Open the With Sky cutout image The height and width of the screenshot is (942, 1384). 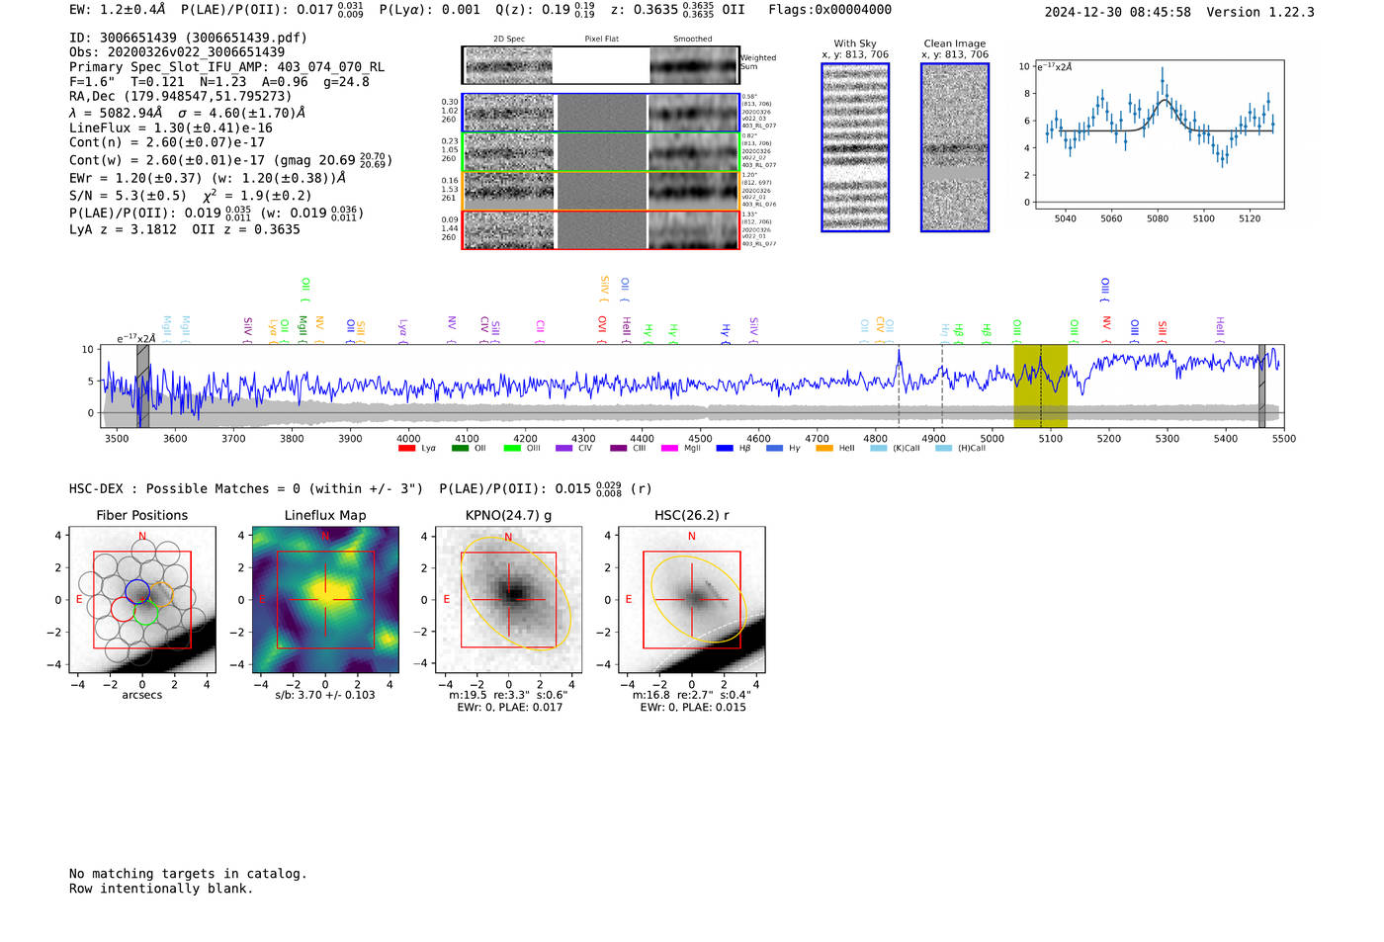tap(855, 147)
